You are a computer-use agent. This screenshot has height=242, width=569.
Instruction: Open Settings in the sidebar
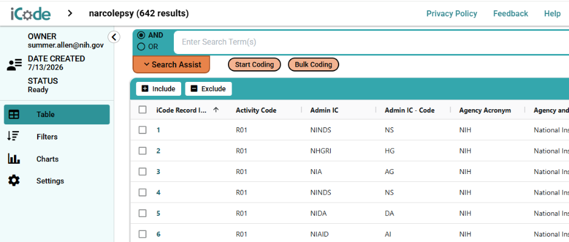click(57, 181)
